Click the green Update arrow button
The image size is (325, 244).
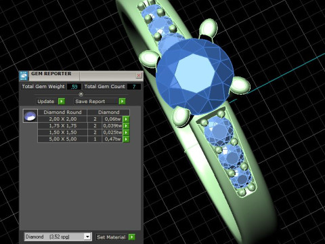pyautogui.click(x=62, y=102)
